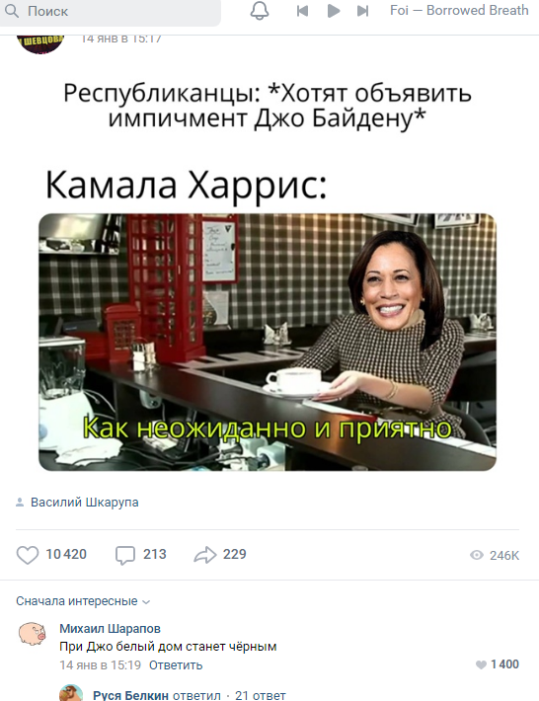Open the community avatar at top
539x701 pixels.
[x=40, y=43]
